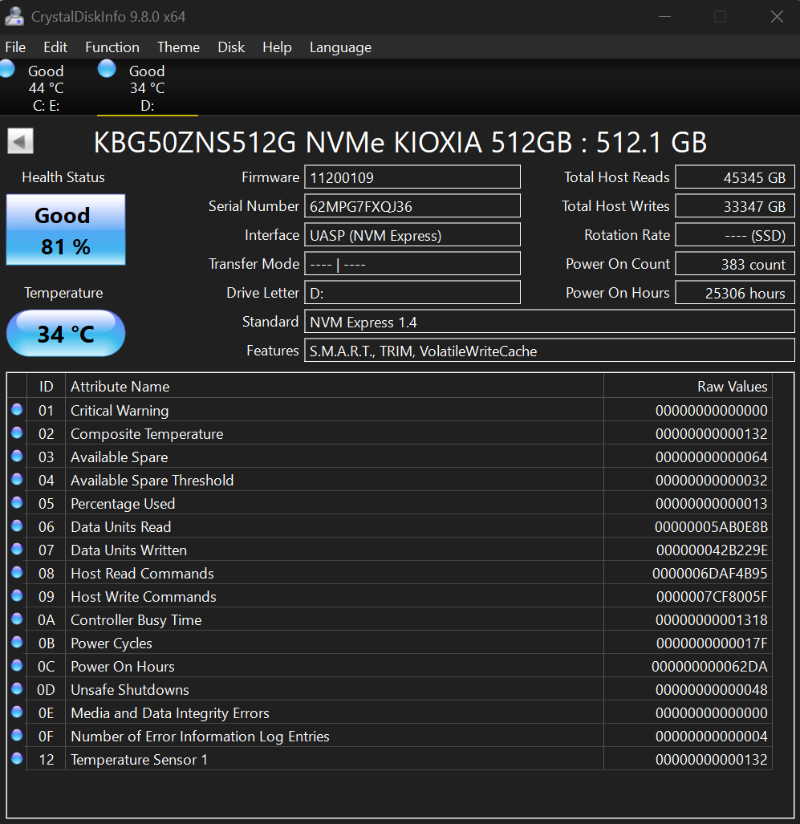
Task: Click Total Host Reads value 45345 GB
Action: coord(735,177)
